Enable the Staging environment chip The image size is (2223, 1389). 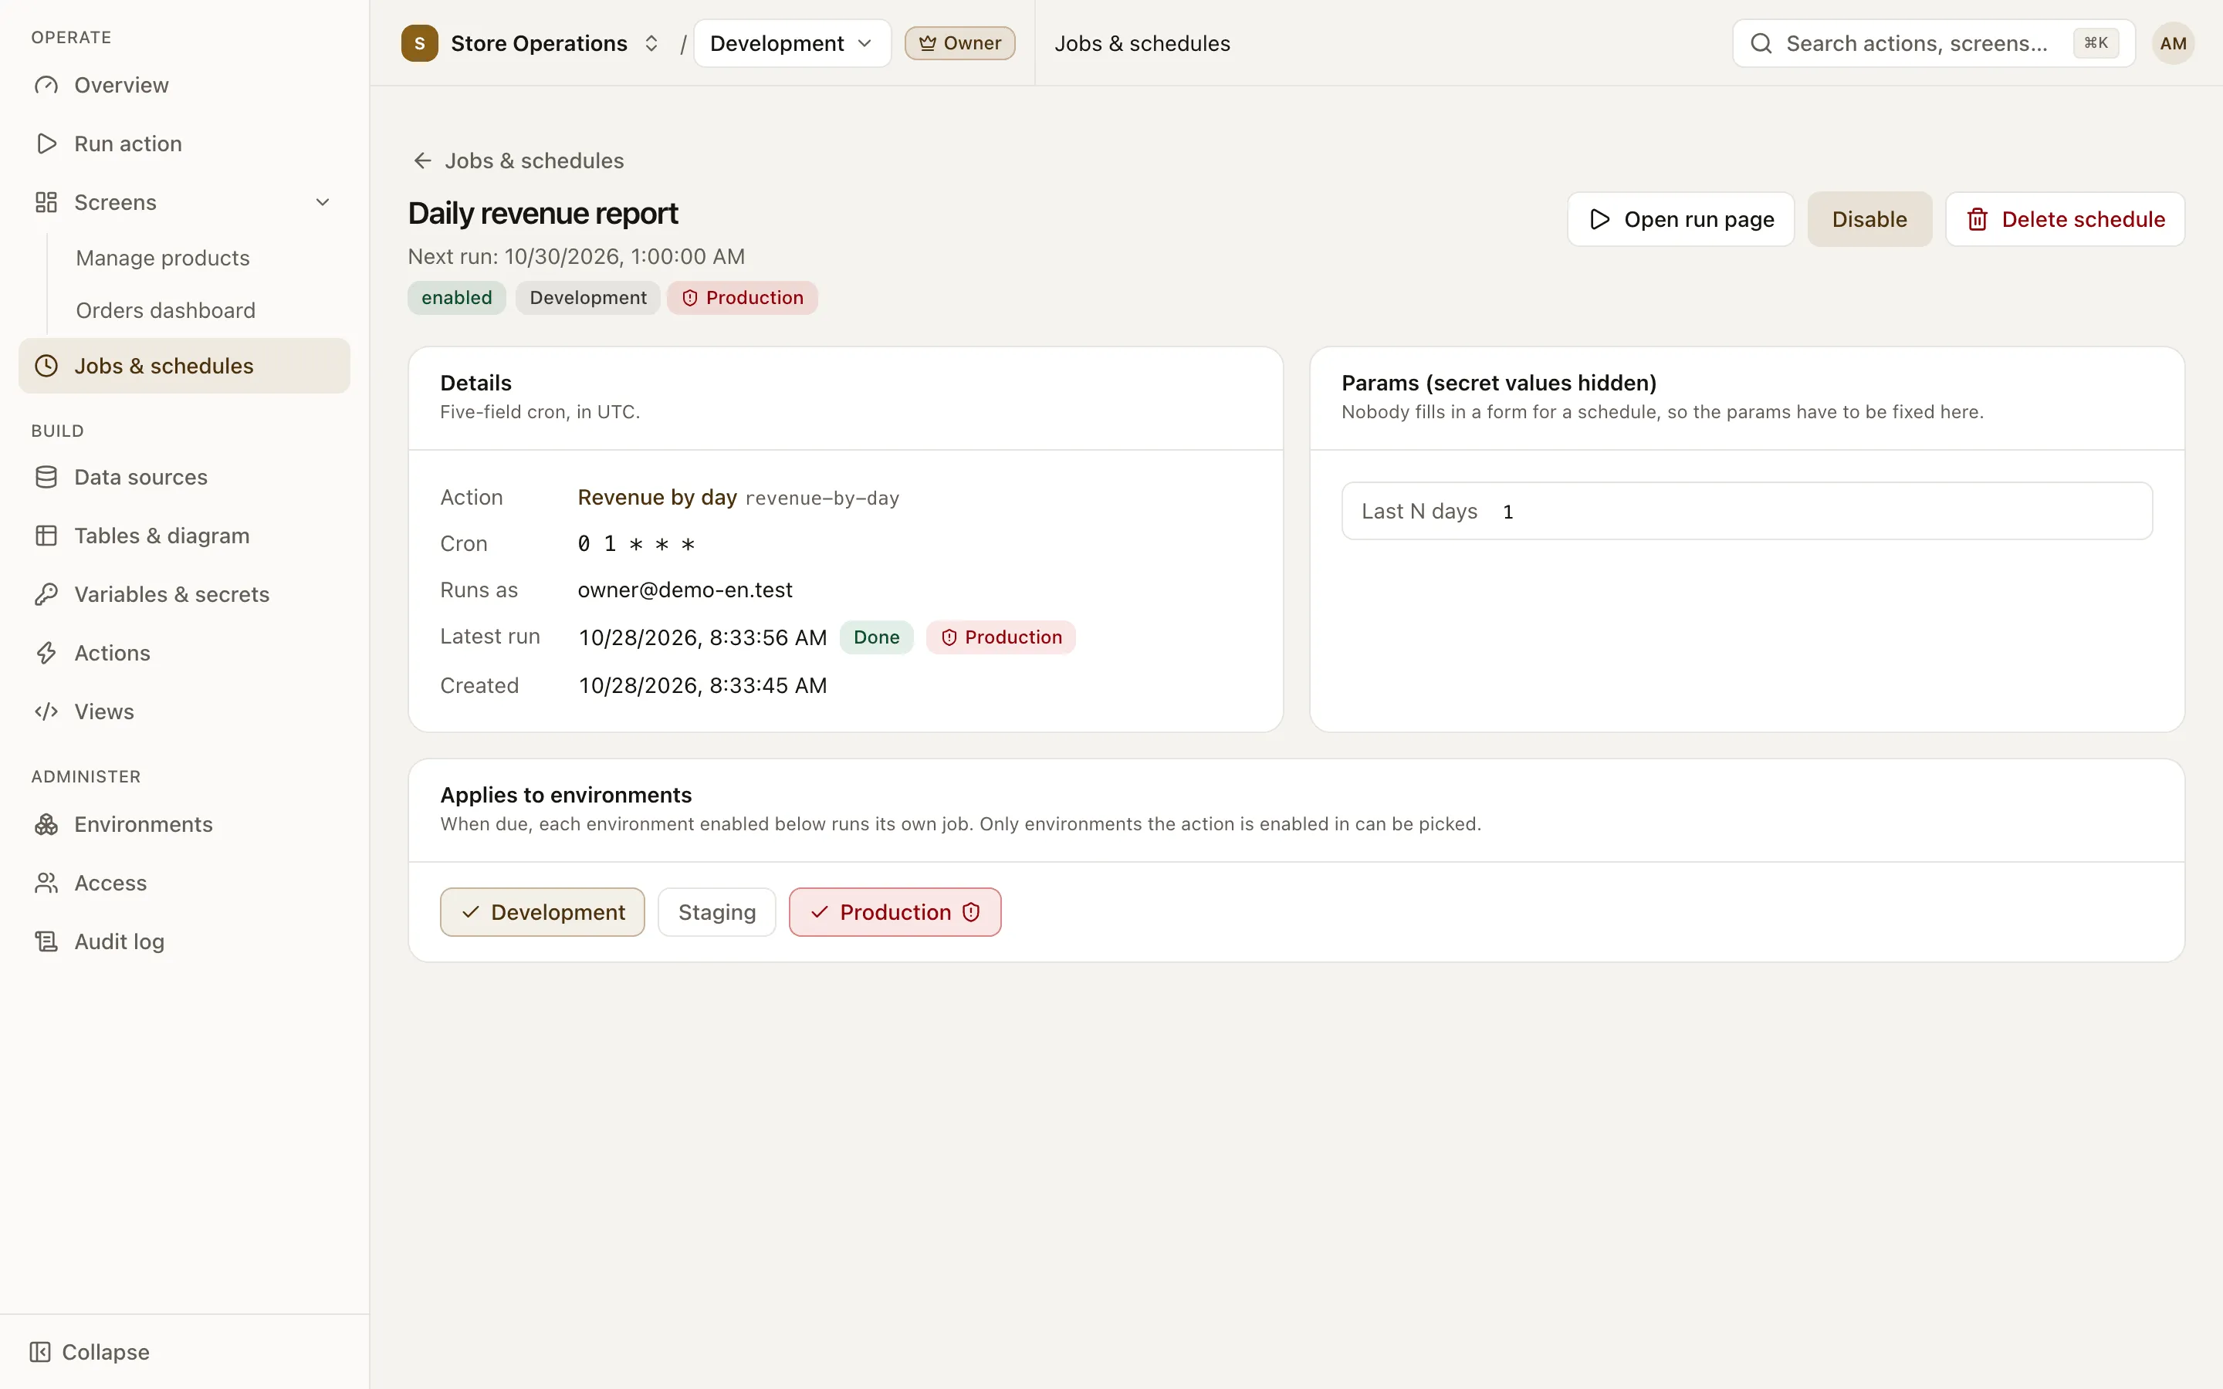click(x=716, y=912)
